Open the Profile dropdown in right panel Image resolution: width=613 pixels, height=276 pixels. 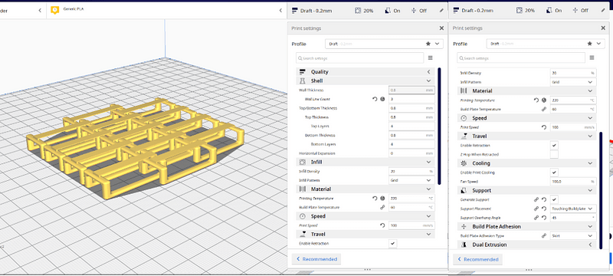546,44
